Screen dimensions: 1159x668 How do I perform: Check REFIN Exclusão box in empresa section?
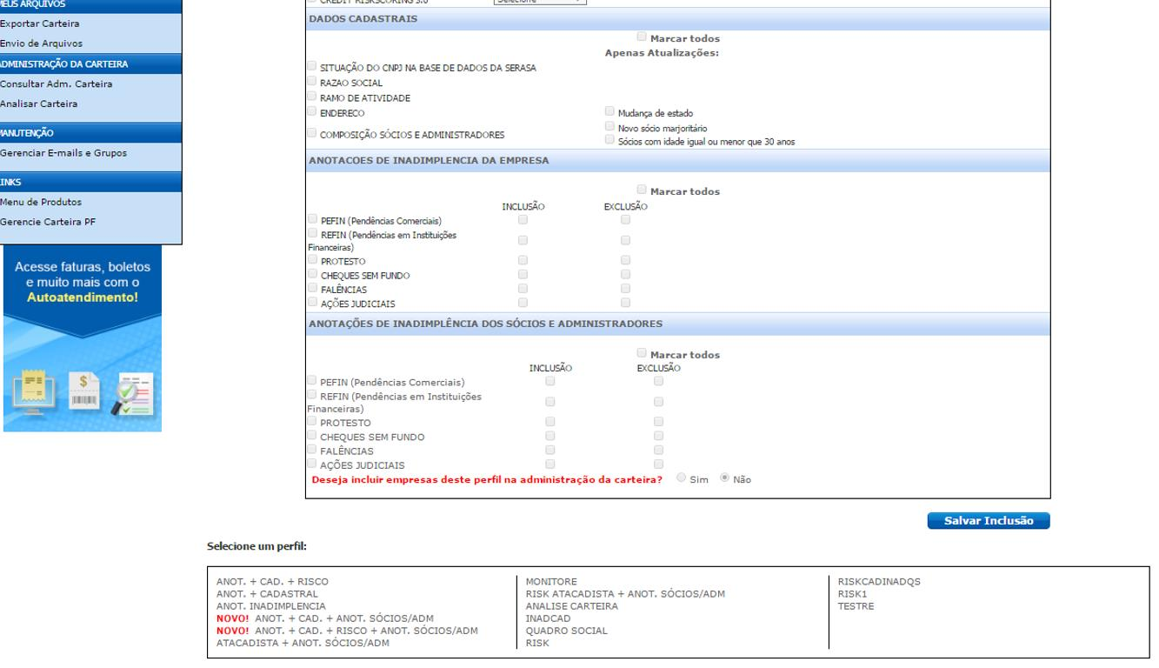[626, 240]
